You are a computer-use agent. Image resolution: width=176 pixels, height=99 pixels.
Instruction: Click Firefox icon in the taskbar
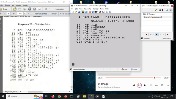53,97
